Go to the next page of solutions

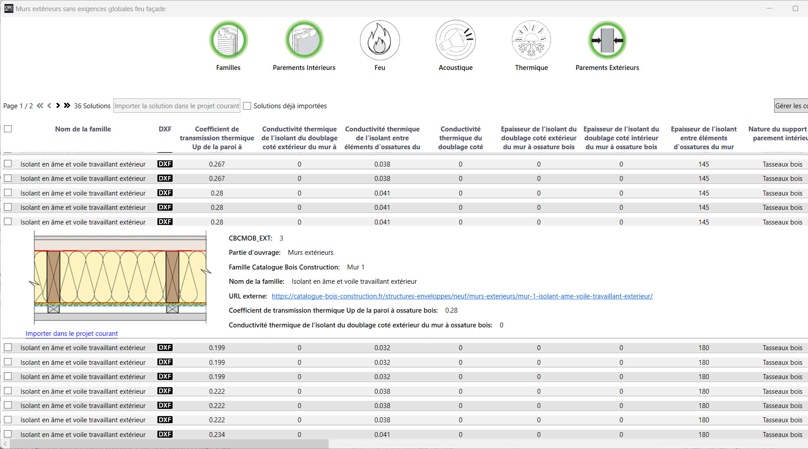(x=58, y=106)
